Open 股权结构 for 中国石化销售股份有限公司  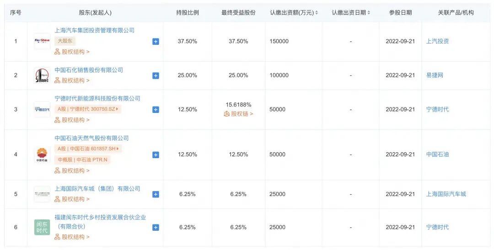pyautogui.click(x=72, y=80)
